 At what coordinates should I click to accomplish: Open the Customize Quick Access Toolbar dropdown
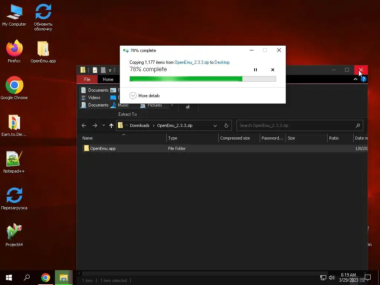(110, 70)
